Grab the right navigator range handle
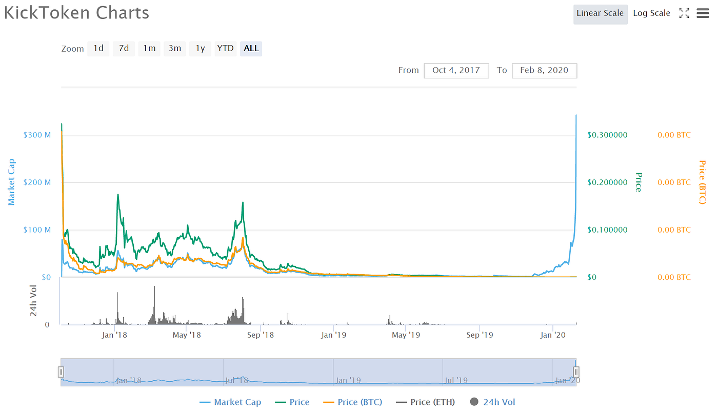 click(576, 372)
